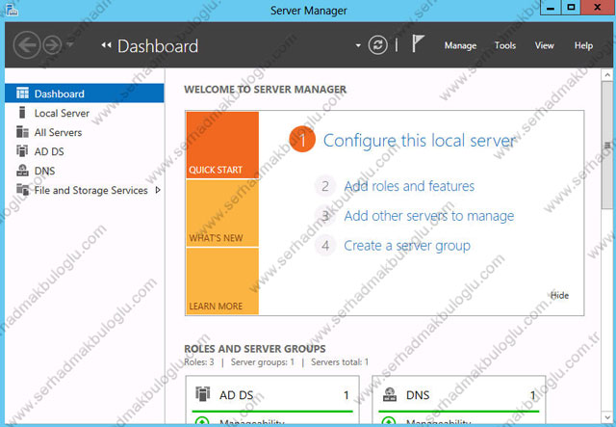Expand the File and Storage Services arrow
The image size is (616, 427).
[158, 190]
